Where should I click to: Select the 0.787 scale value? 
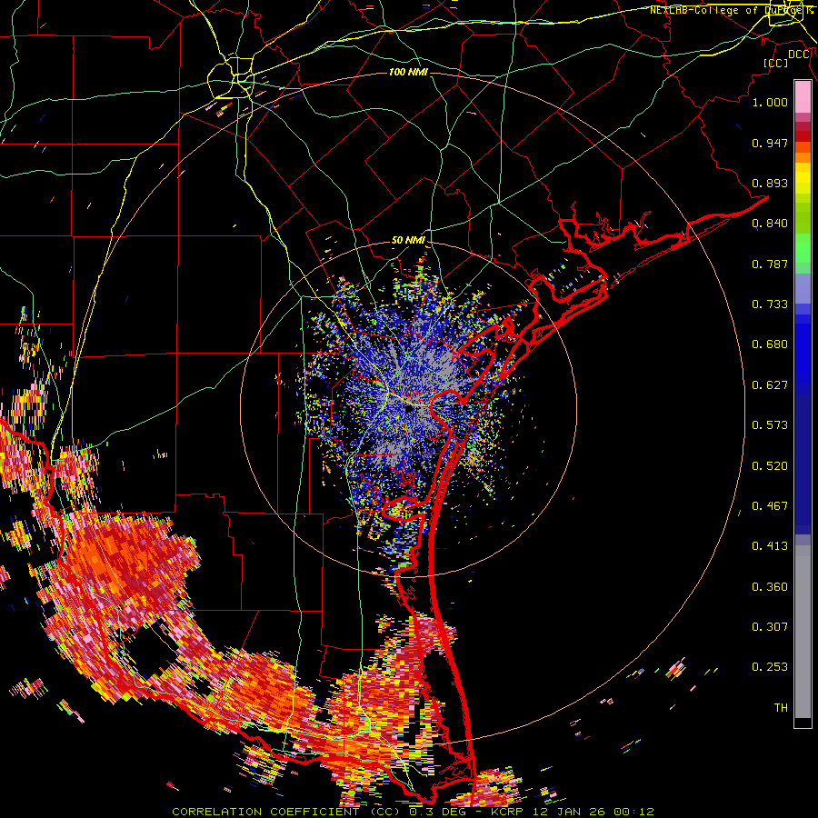(x=770, y=264)
